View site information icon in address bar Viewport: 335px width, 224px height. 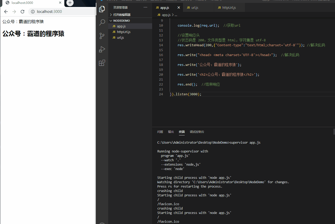[x=33, y=12]
